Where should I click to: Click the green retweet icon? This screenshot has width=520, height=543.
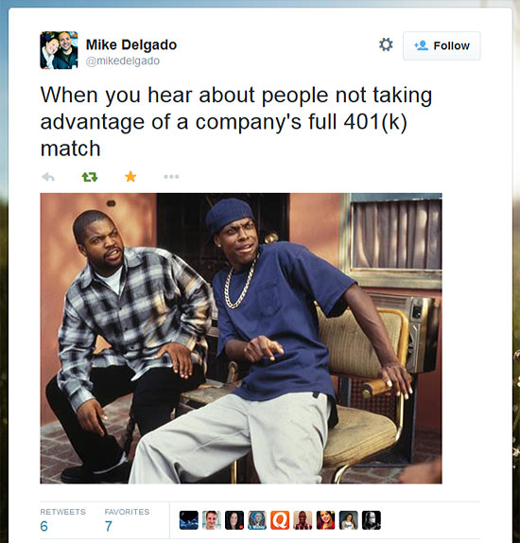pos(89,177)
